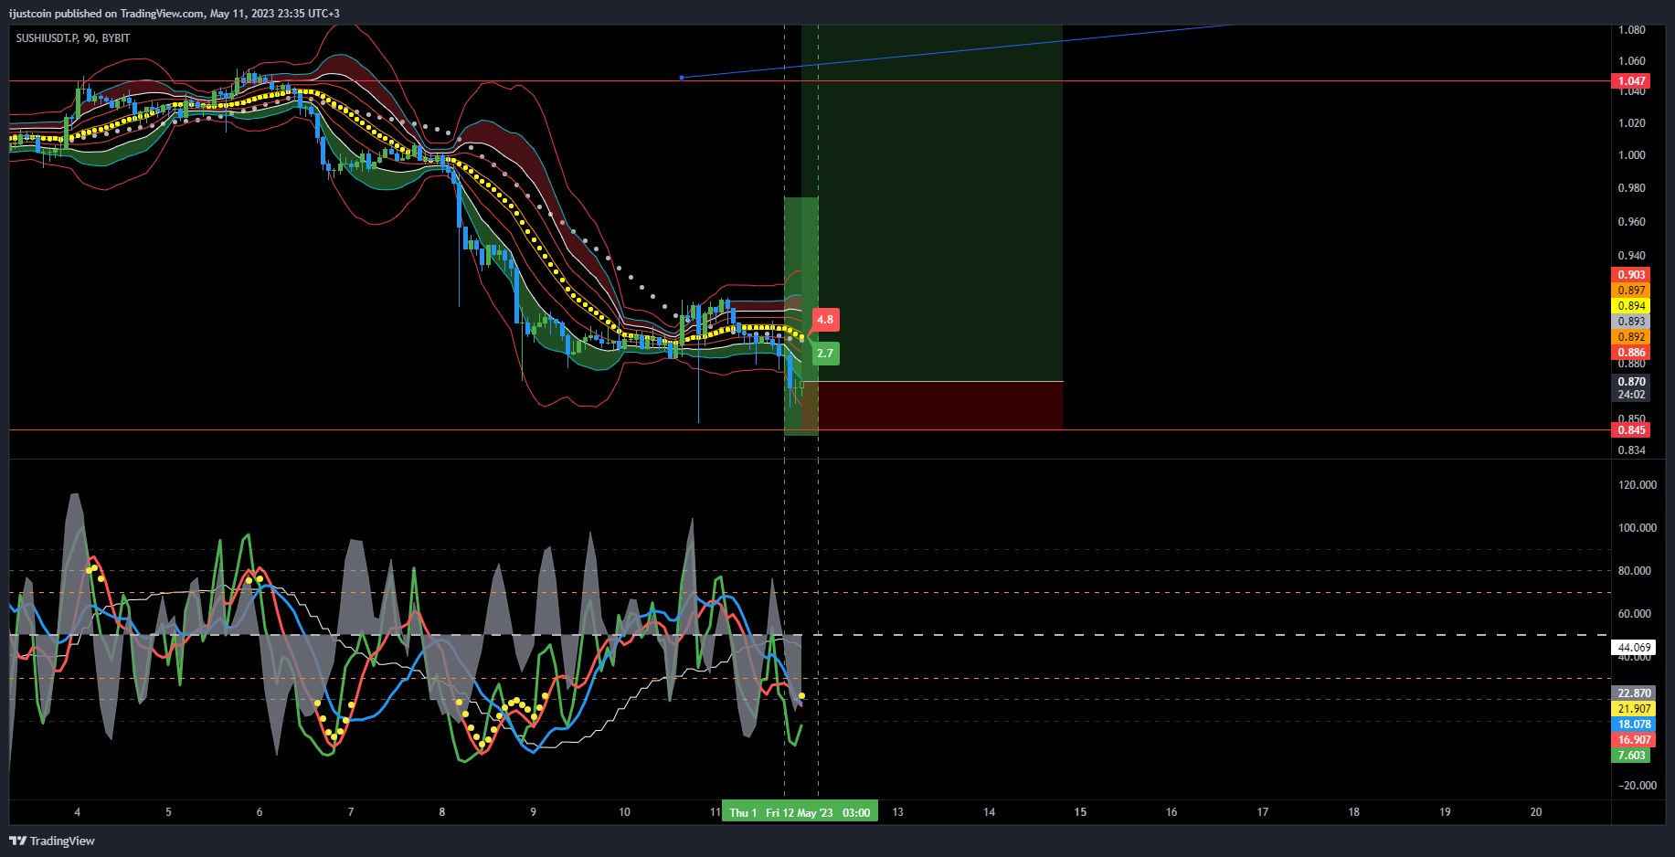Viewport: 1675px width, 857px height.
Task: Click date 18 on the time axis
Action: tap(1354, 812)
